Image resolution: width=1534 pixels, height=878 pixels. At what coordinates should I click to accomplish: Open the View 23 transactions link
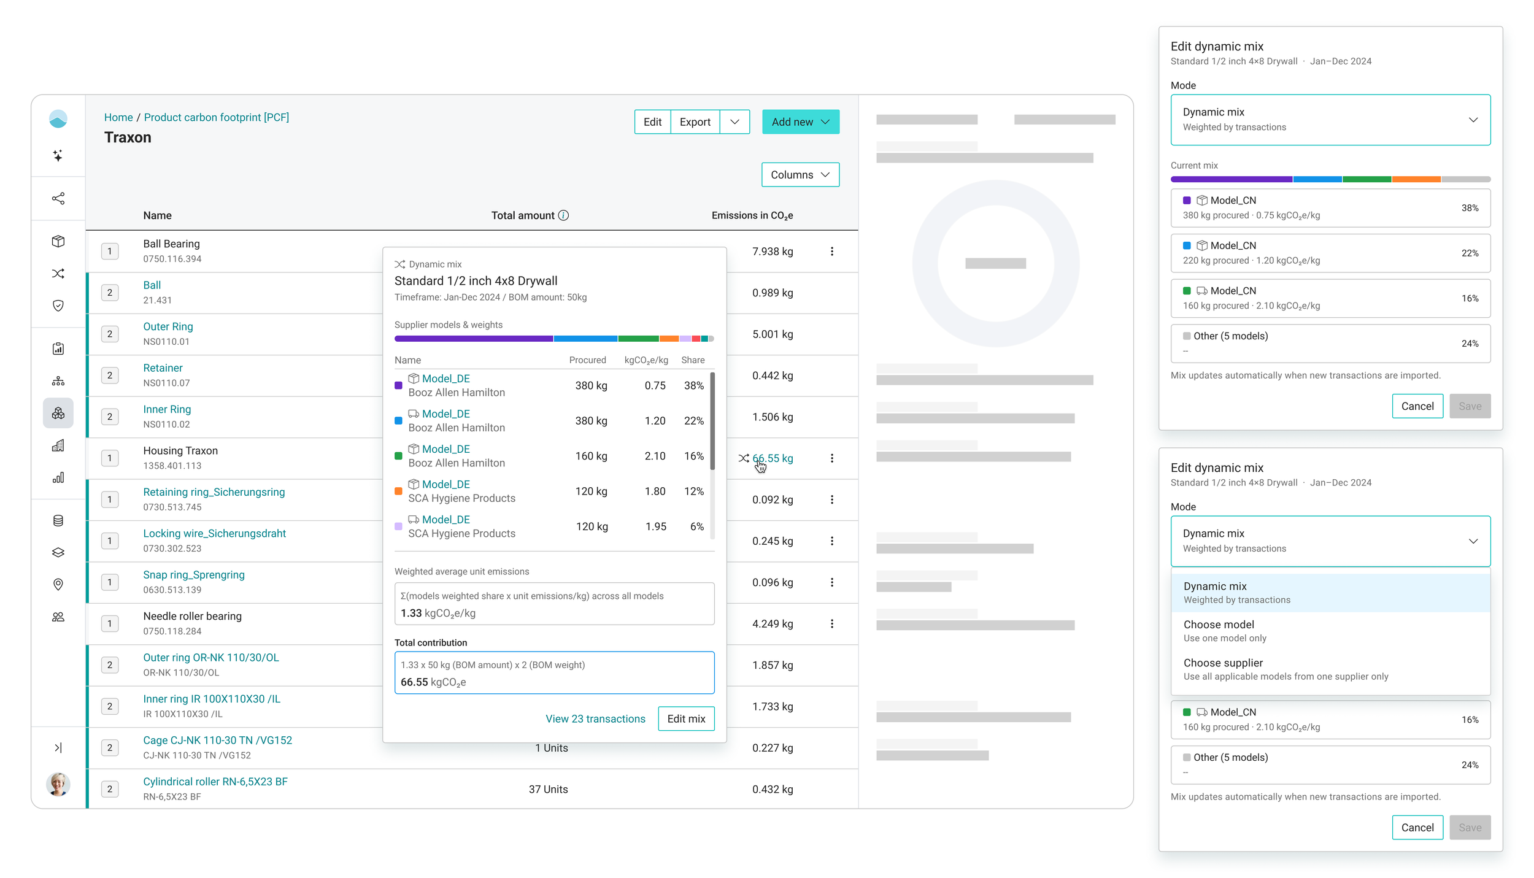pos(595,718)
